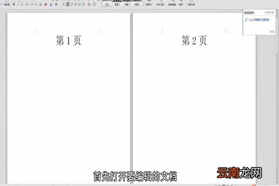Toggle the highlighted center alignment button
The width and height of the screenshot is (279, 186).
coord(68,4)
